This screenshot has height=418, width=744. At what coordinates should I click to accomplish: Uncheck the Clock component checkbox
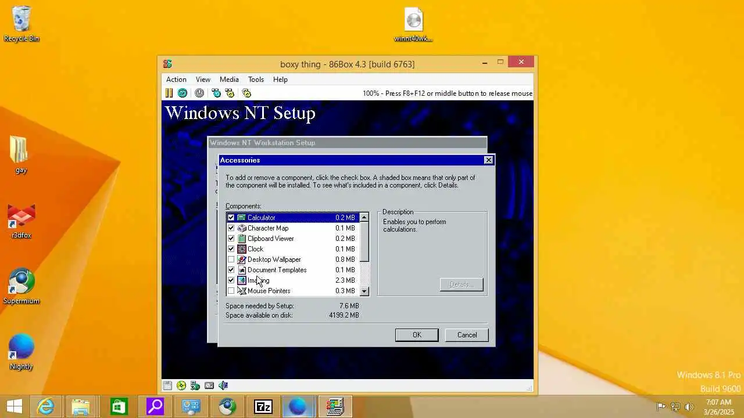point(231,249)
